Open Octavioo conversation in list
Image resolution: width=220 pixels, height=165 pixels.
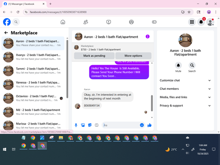33,98
